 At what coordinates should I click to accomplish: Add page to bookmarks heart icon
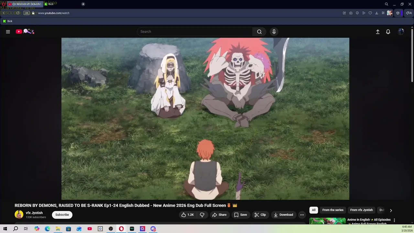coord(370,13)
